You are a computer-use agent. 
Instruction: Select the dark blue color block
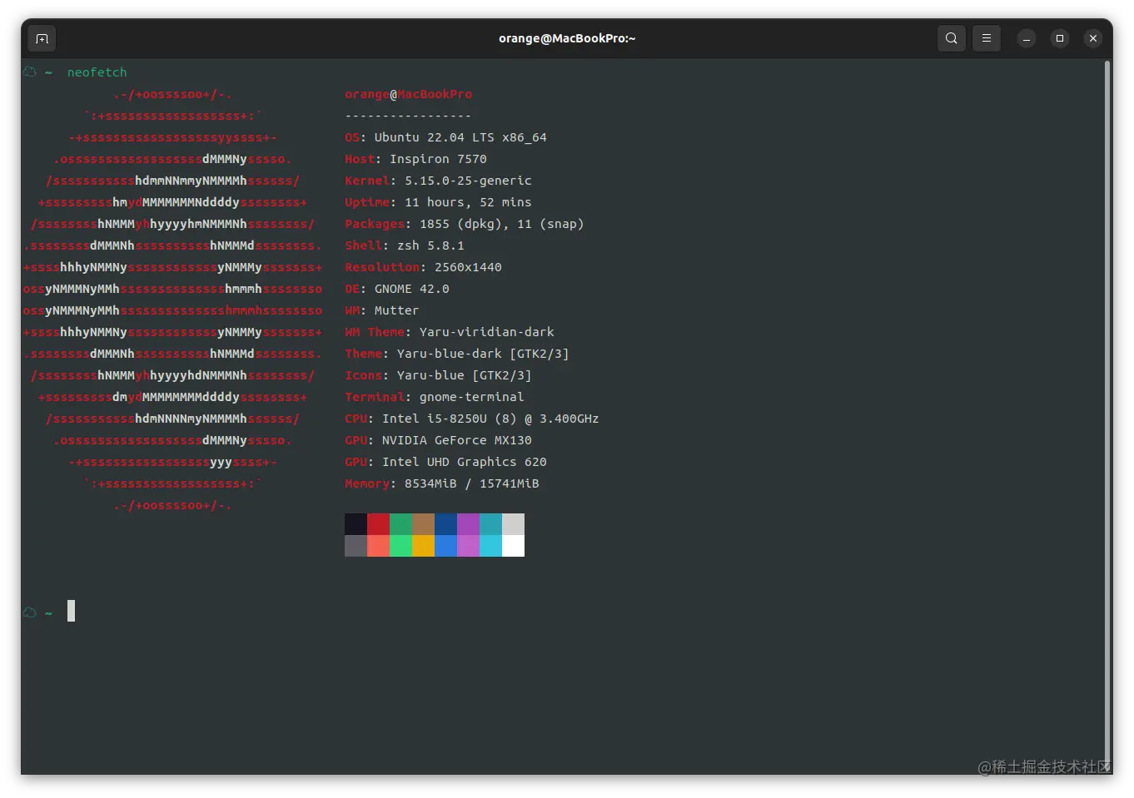(446, 524)
